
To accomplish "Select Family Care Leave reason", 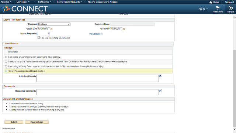I will coord(6,66).
